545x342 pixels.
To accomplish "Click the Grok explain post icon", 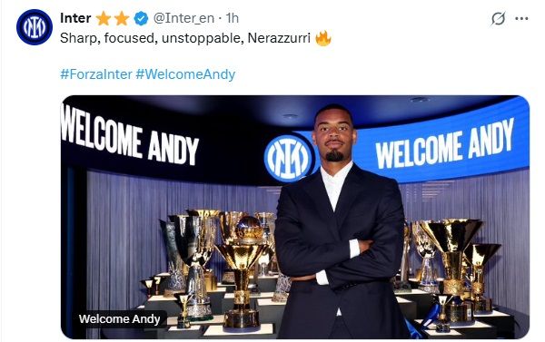I will point(498,18).
